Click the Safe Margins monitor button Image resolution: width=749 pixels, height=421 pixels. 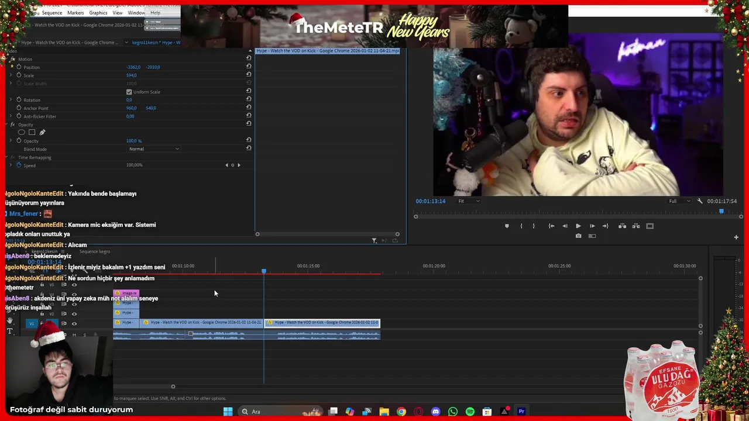pyautogui.click(x=650, y=226)
